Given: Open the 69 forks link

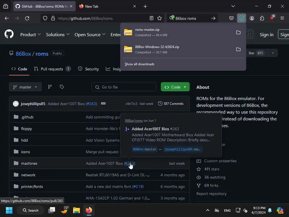Looking at the screenshot, I should pos(211,185).
